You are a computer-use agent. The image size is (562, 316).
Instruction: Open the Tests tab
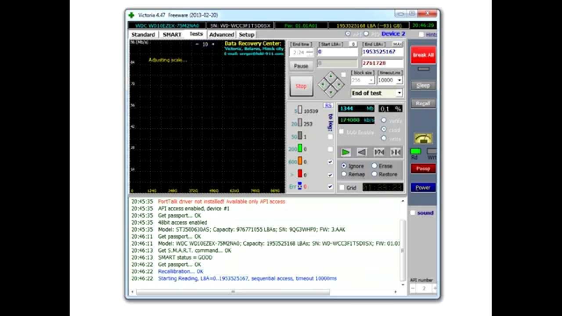tap(196, 34)
